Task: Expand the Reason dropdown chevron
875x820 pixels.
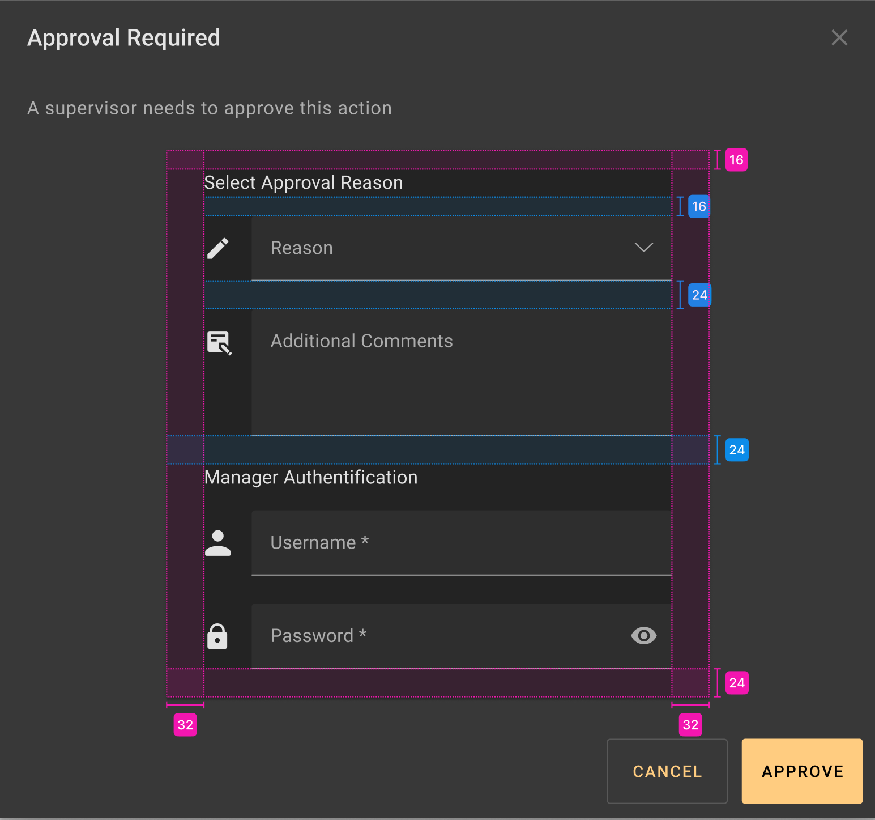Action: point(643,248)
